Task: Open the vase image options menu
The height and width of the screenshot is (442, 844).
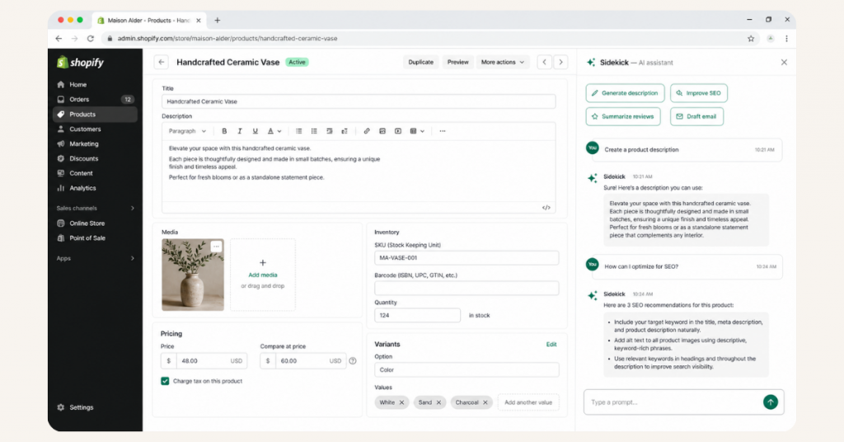Action: (x=216, y=246)
